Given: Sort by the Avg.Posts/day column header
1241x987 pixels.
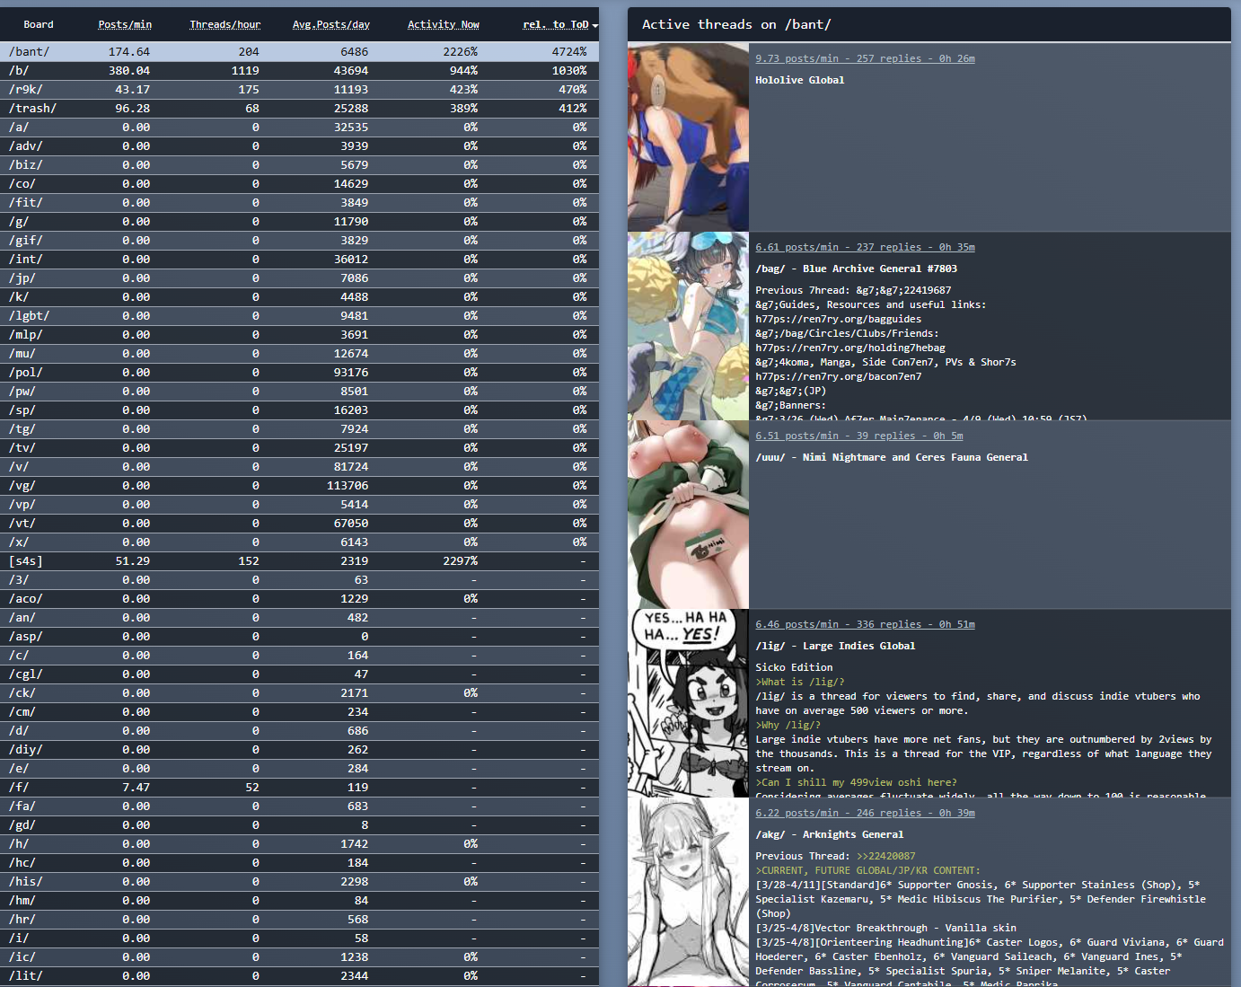Looking at the screenshot, I should (331, 24).
